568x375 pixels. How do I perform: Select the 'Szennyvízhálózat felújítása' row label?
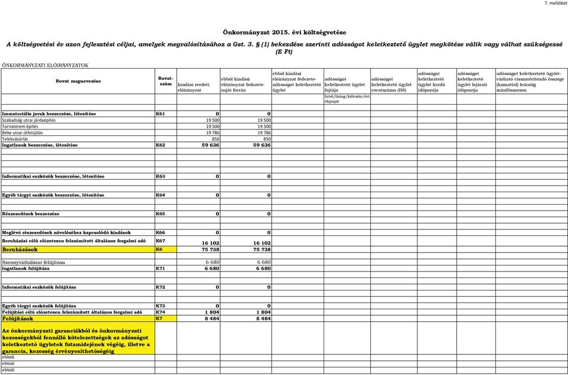coord(34,262)
